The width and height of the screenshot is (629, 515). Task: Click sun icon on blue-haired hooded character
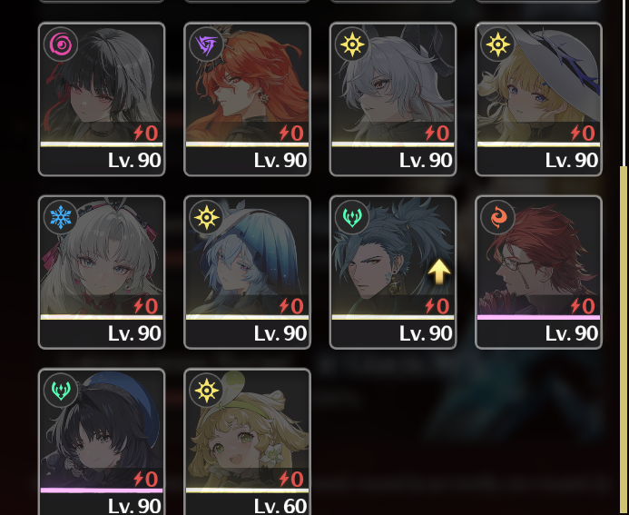coord(206,217)
